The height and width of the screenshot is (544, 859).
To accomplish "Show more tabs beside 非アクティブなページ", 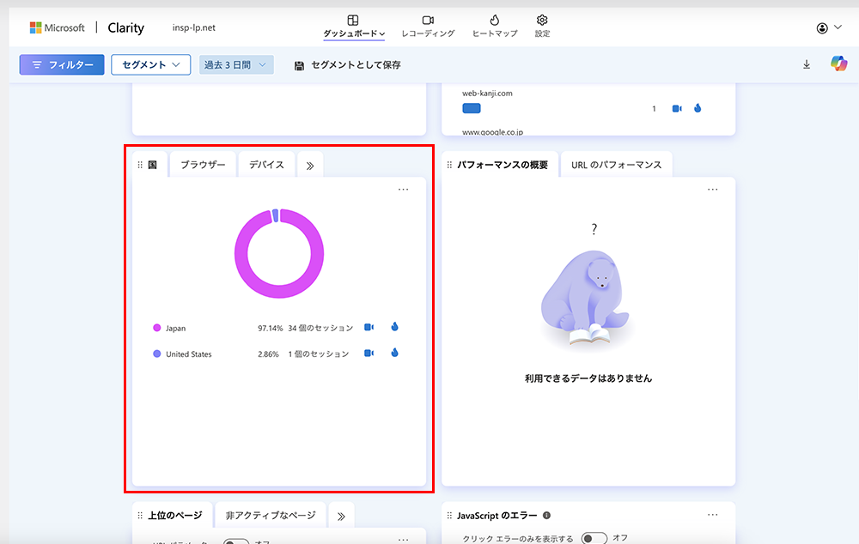I will pyautogui.click(x=341, y=516).
